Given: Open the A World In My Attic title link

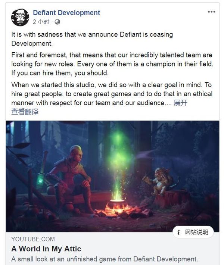Looking at the screenshot, I should pos(46,249).
